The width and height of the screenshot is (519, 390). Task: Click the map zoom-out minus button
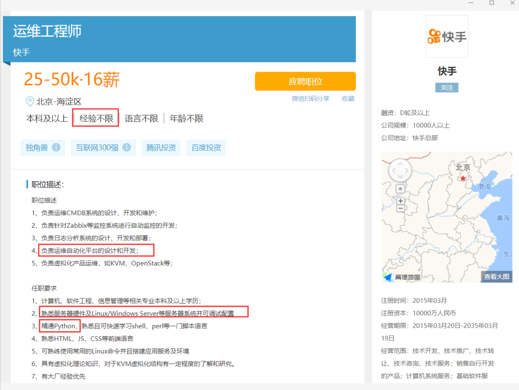400,208
